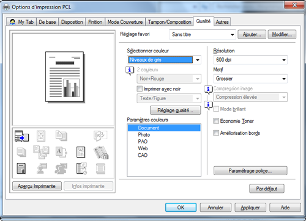This screenshot has width=306, height=221.
Task: Click the Ajouter... button
Action: click(x=252, y=34)
